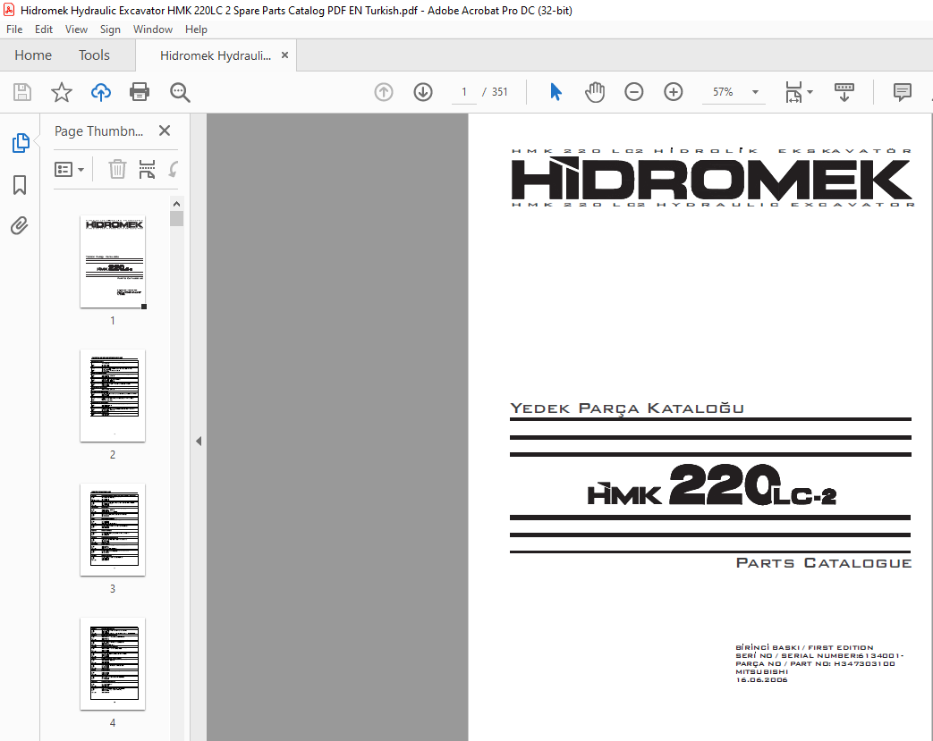Select the Hidromek Hydrauli... document tab
This screenshot has height=741, width=933.
tap(216, 55)
